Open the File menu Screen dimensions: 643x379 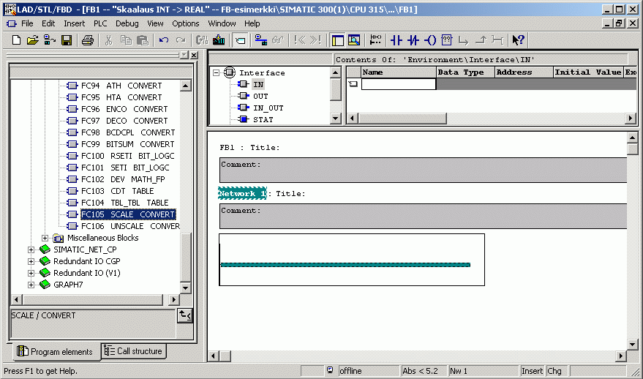pos(27,23)
